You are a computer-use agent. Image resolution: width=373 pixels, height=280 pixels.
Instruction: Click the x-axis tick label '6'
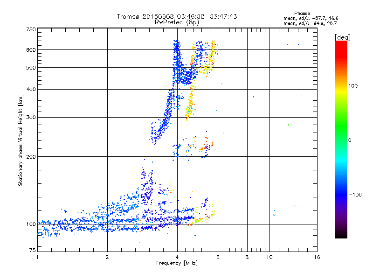218,257
